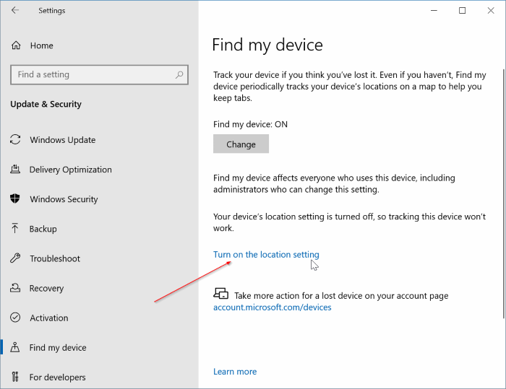
Task: Open Troubleshoot settings
Action: (x=55, y=258)
